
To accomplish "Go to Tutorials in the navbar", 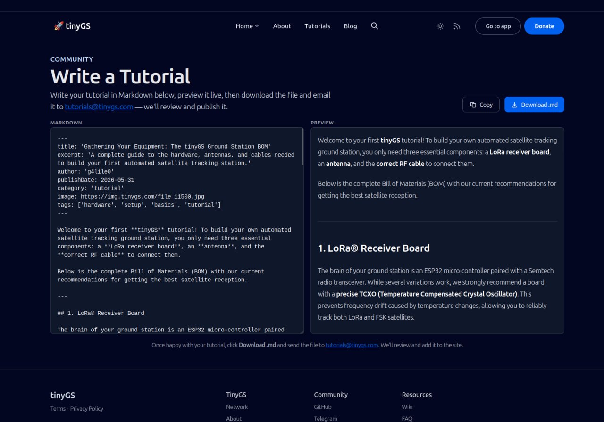I will 318,26.
